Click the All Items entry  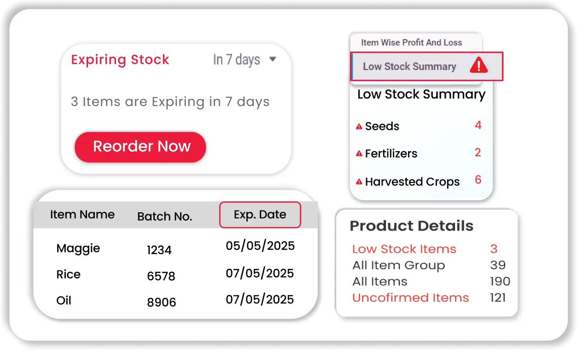(379, 281)
